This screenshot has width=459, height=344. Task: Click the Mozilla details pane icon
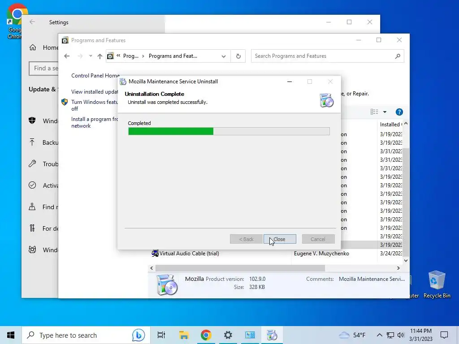click(x=167, y=284)
